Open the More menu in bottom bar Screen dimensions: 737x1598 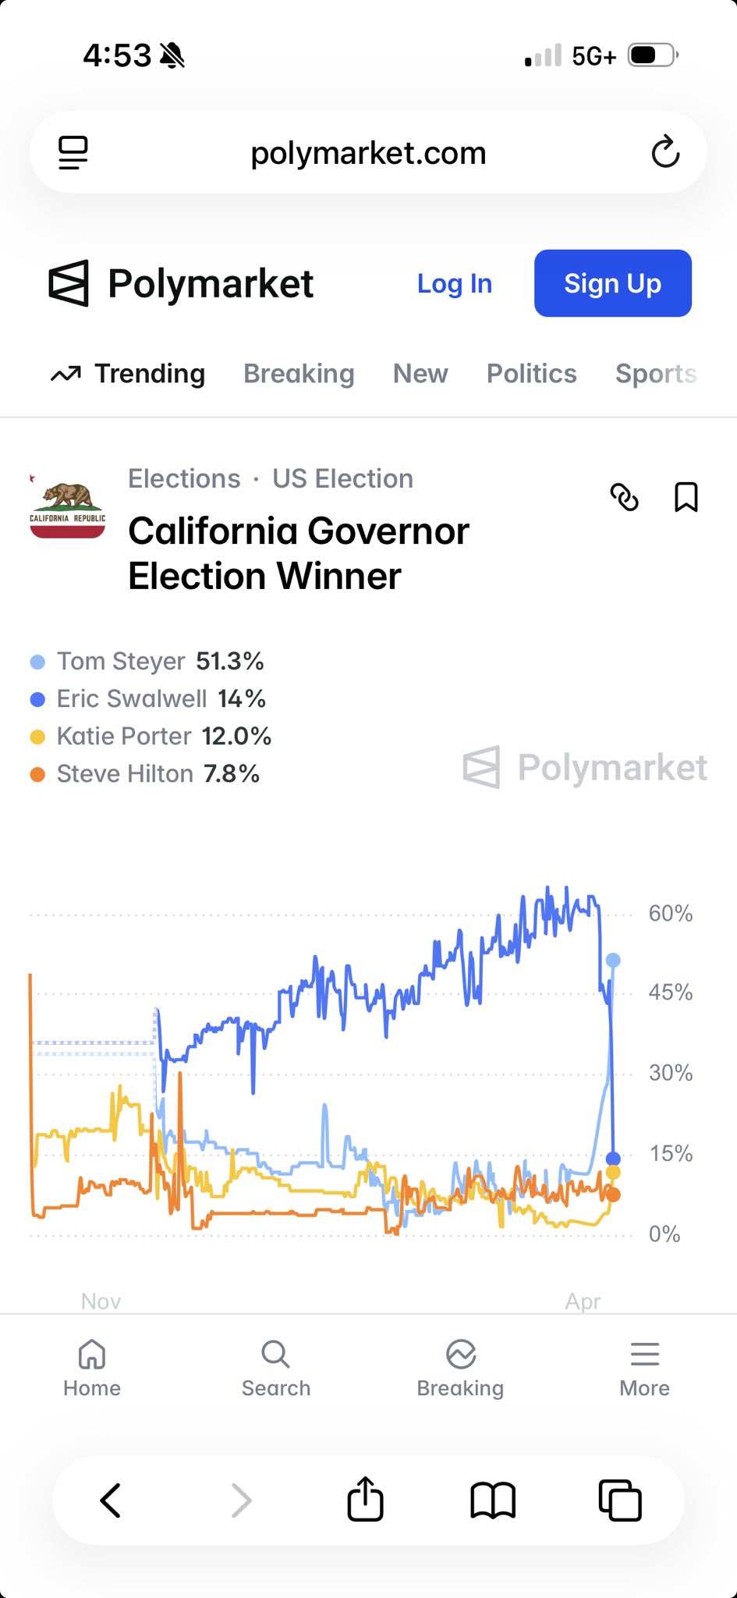(645, 1370)
